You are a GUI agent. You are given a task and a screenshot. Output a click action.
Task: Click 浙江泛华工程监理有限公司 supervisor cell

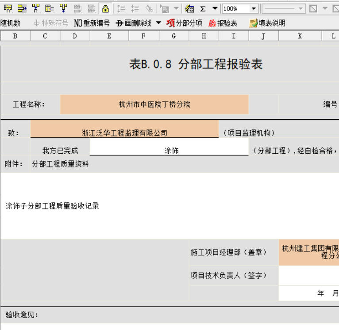(124, 132)
